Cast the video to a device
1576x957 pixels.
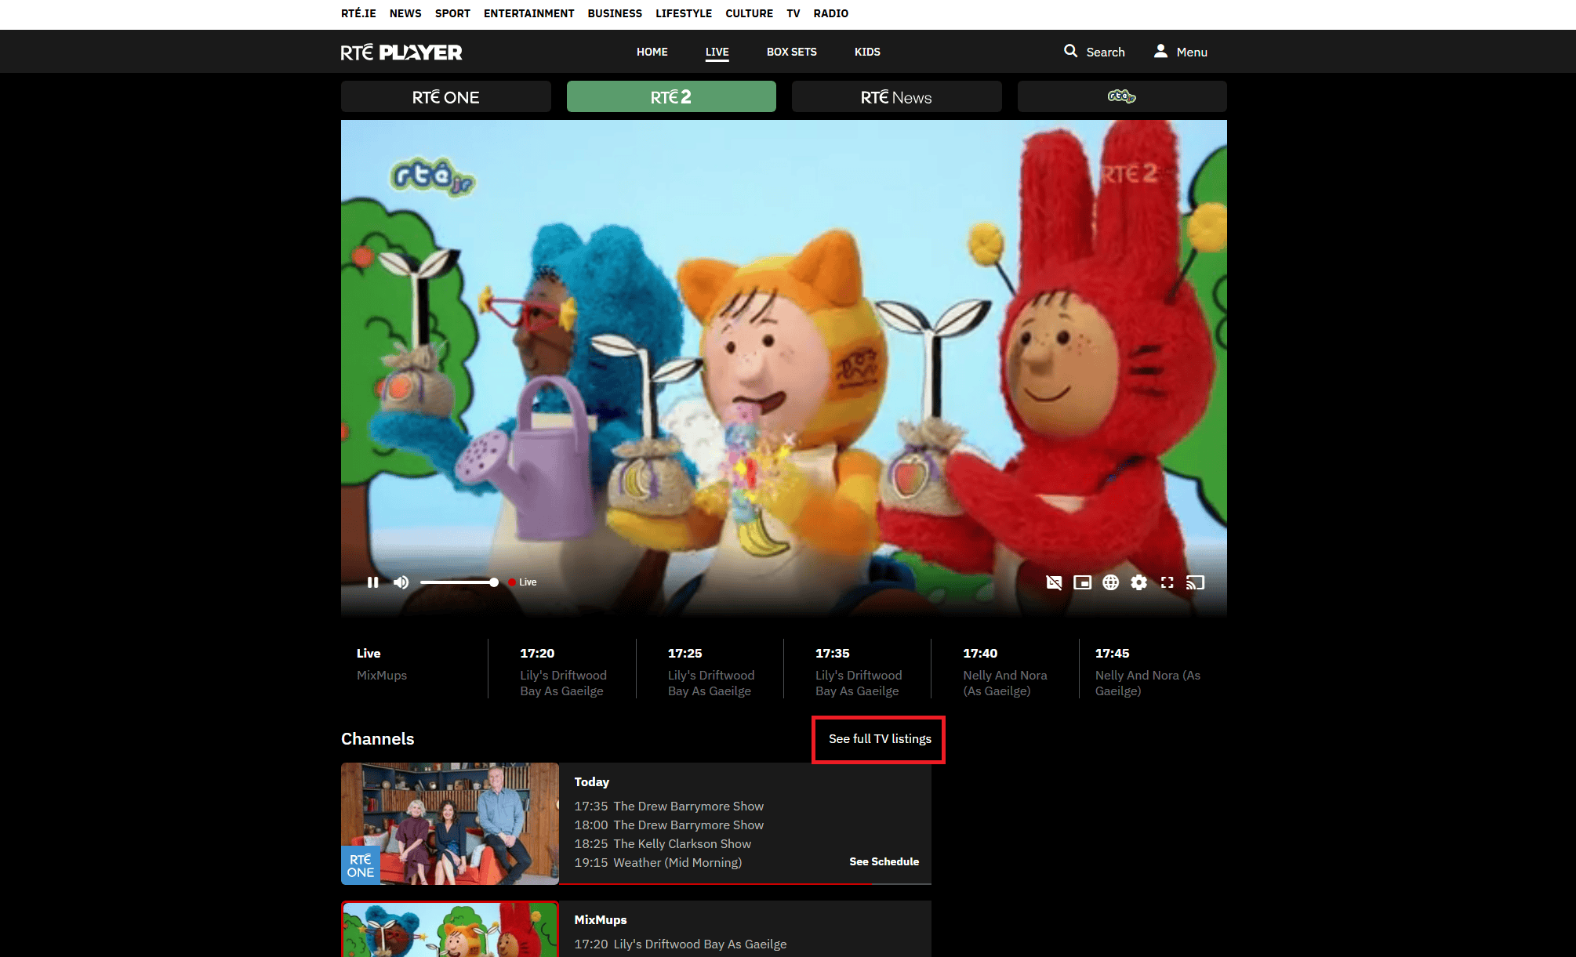click(1195, 582)
